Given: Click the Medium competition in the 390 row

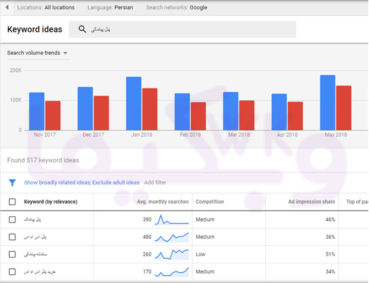Looking at the screenshot, I should (205, 219).
